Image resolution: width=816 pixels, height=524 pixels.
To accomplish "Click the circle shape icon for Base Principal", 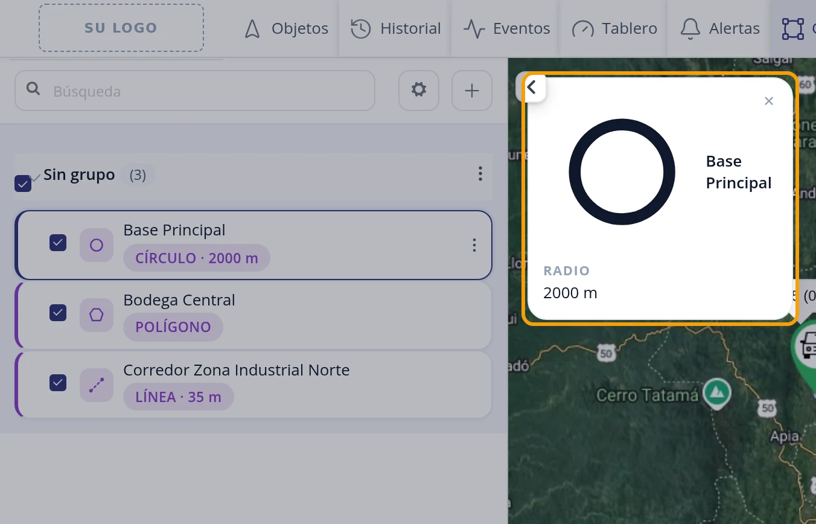I will [97, 245].
